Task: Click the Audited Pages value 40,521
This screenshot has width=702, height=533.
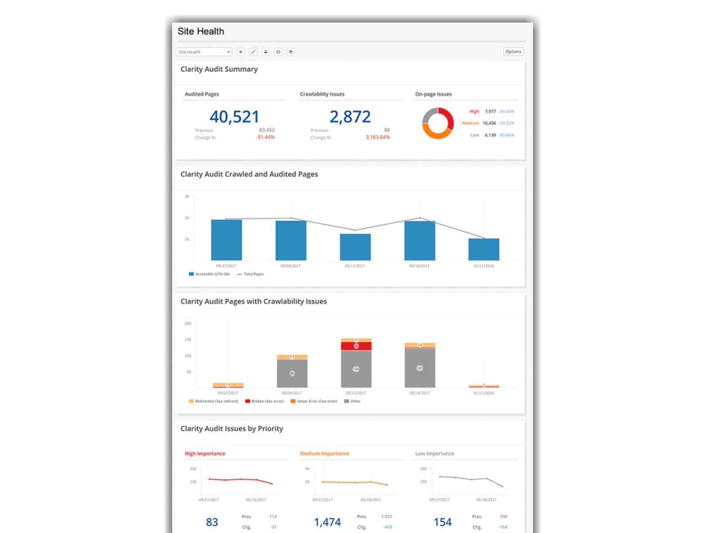Action: [234, 117]
